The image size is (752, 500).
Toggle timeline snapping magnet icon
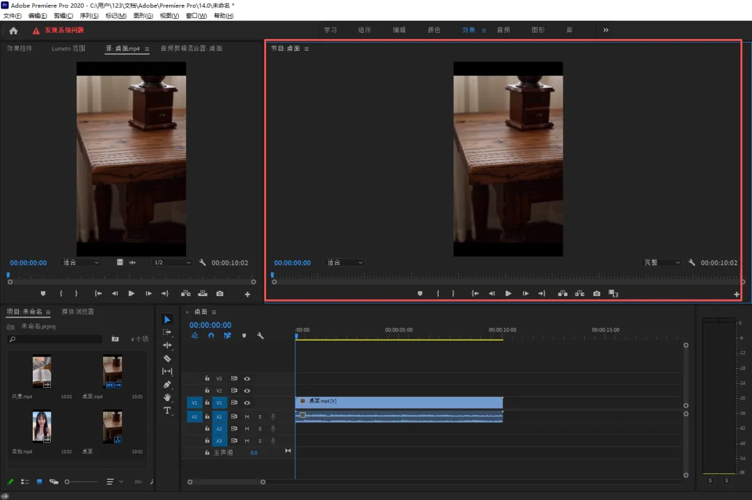coord(211,336)
